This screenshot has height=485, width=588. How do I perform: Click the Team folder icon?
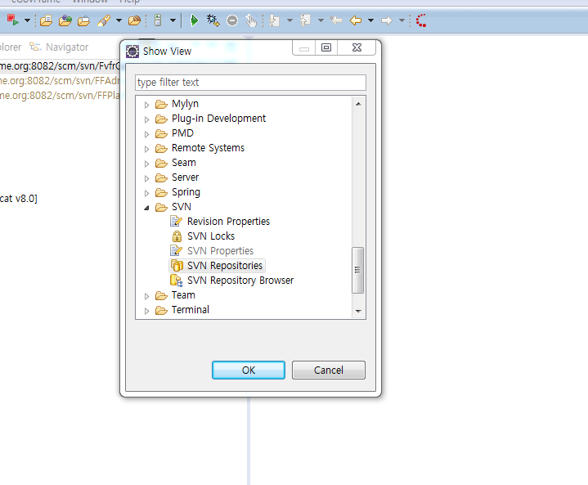pos(161,295)
